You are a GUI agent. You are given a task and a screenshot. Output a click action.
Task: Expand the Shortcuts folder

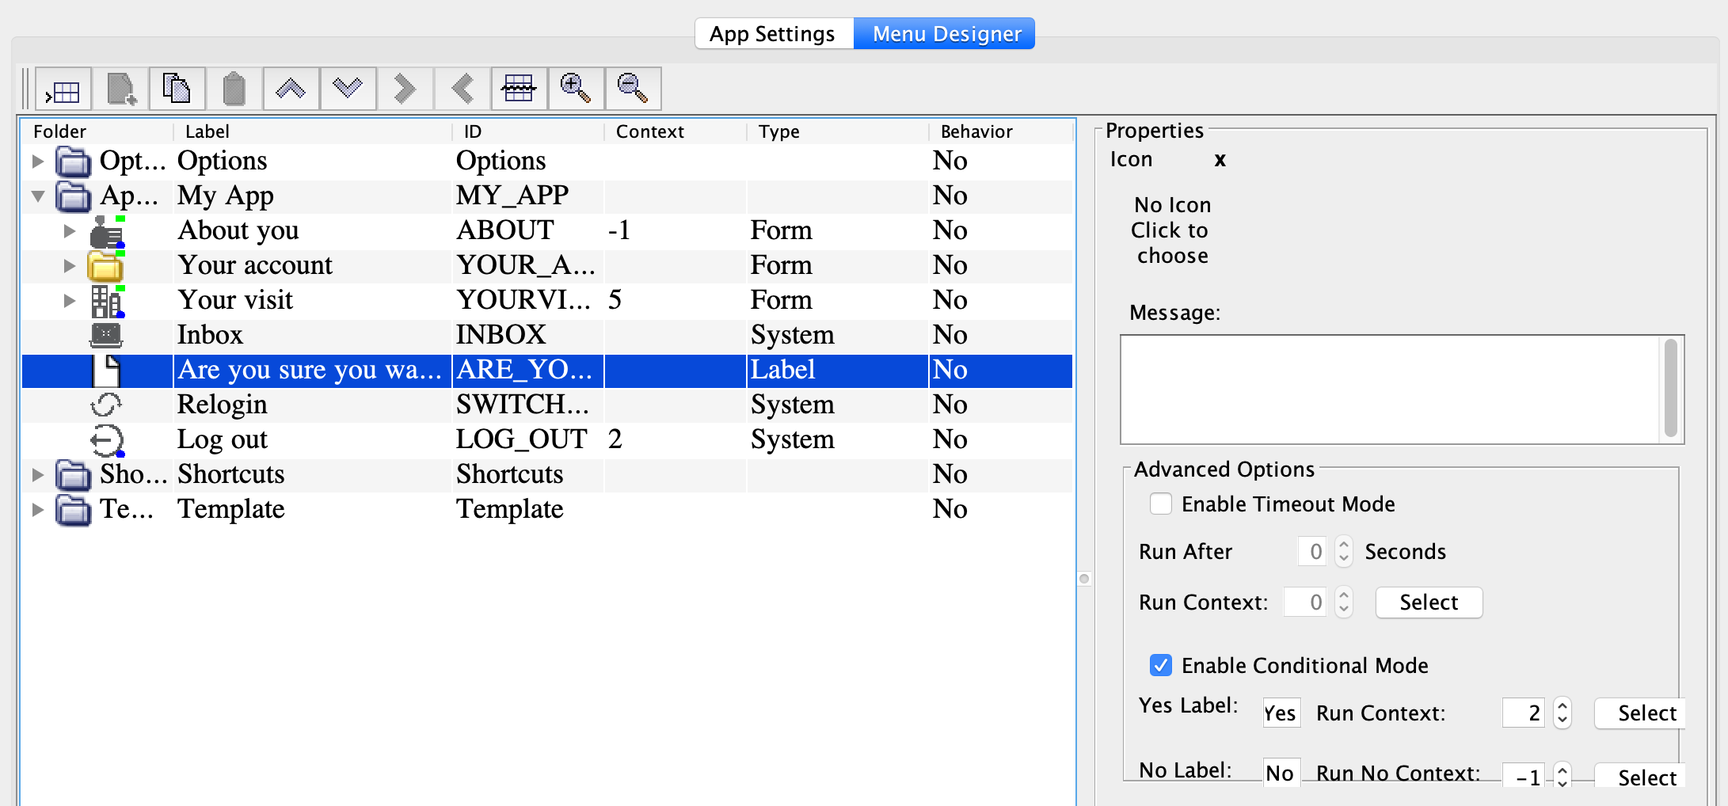point(38,475)
